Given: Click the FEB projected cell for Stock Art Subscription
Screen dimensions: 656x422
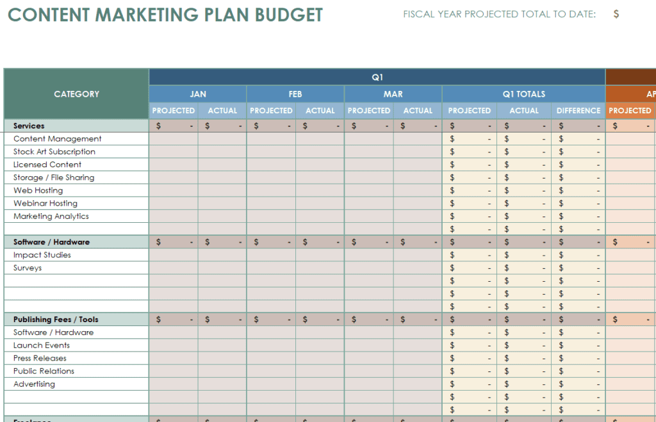Looking at the screenshot, I should point(271,152).
